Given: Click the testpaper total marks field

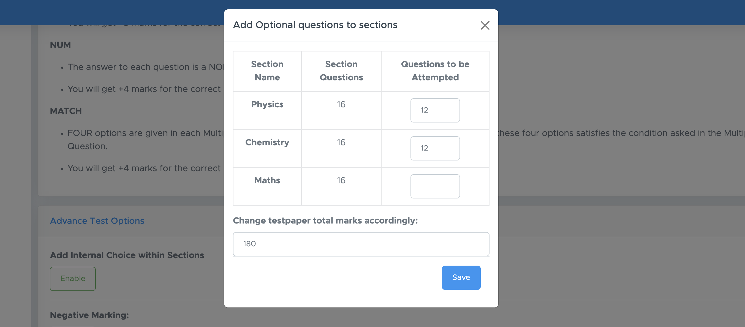Looking at the screenshot, I should pos(361,244).
